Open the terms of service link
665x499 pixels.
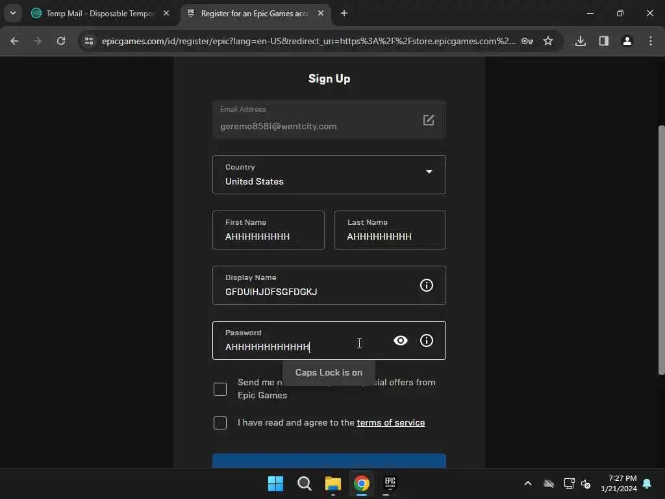pos(390,422)
